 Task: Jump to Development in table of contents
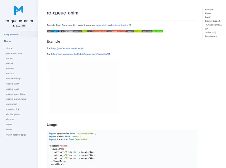[211, 36]
